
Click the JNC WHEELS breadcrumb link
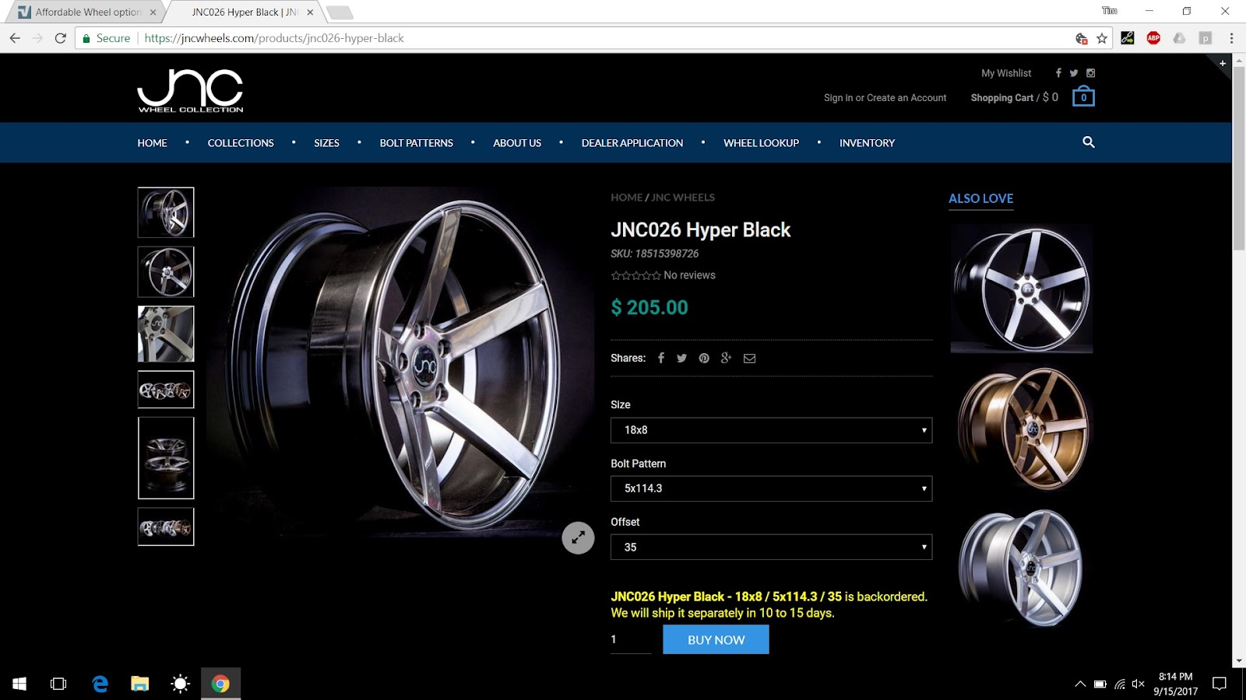pyautogui.click(x=683, y=198)
